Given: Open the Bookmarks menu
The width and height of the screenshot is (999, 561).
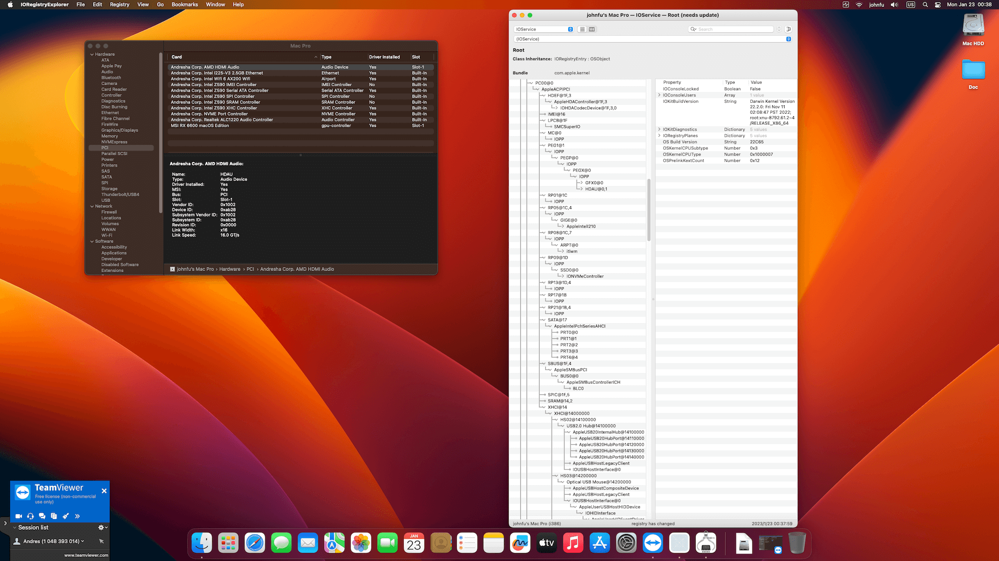Looking at the screenshot, I should point(184,4).
